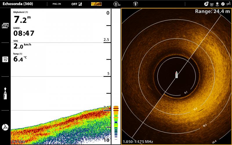
Task: Click the 360 status icon at top right
Action: click(212, 4)
